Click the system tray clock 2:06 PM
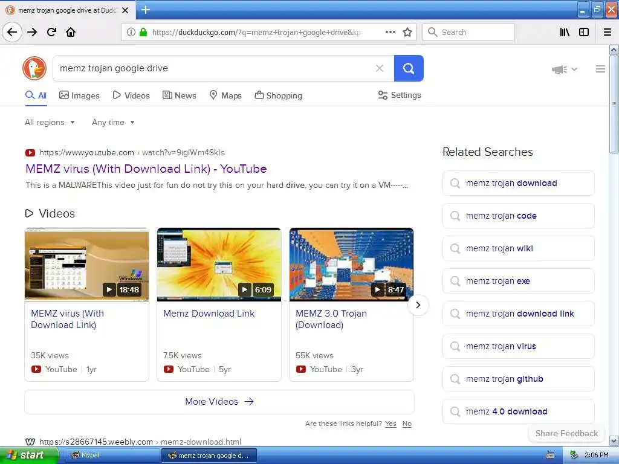 pyautogui.click(x=596, y=456)
